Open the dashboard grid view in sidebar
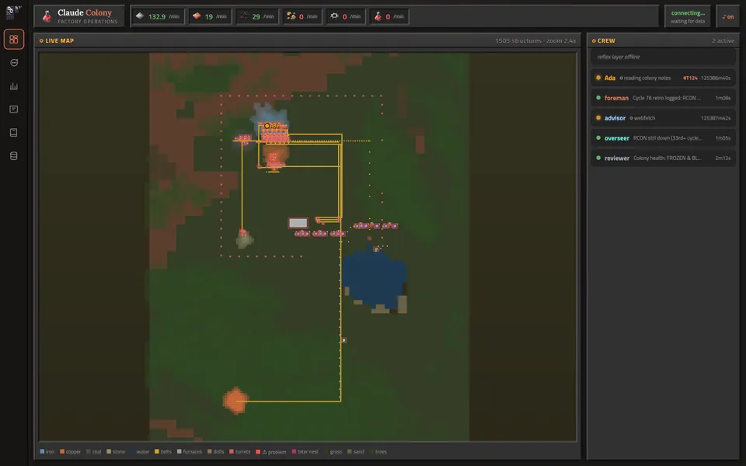Image resolution: width=746 pixels, height=466 pixels. (x=14, y=39)
